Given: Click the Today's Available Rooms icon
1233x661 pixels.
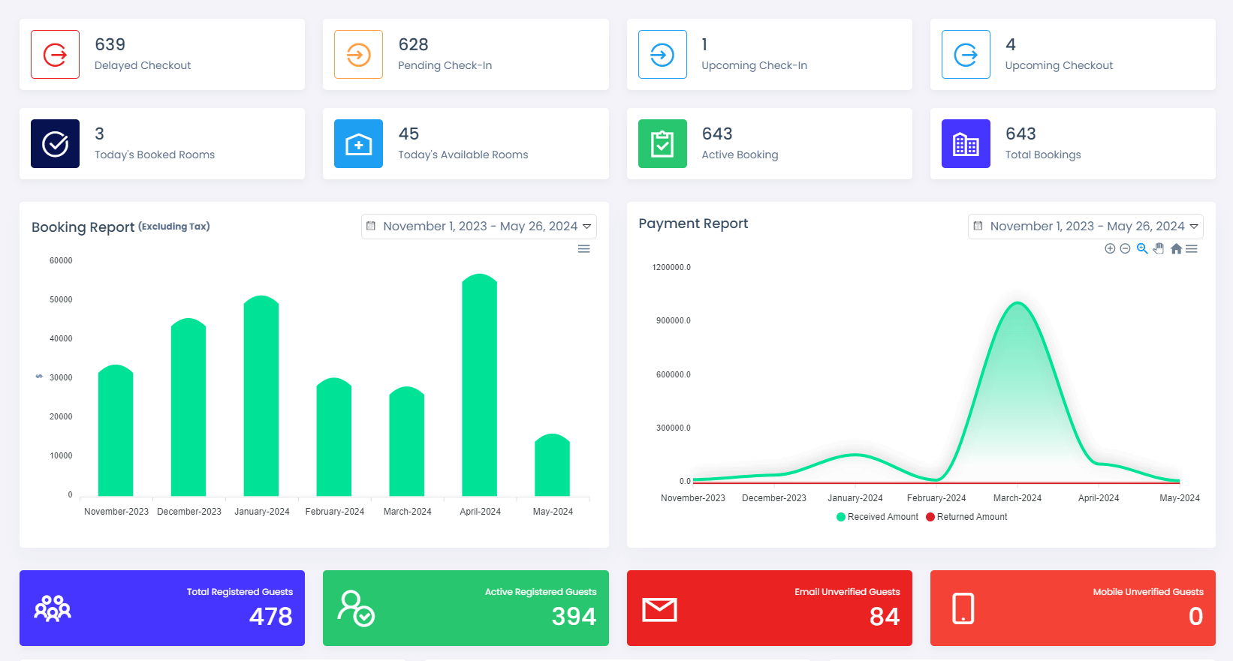Looking at the screenshot, I should pos(358,144).
